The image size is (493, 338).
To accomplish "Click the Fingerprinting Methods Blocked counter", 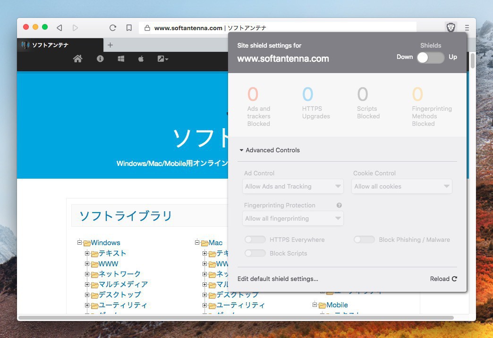I will [432, 107].
